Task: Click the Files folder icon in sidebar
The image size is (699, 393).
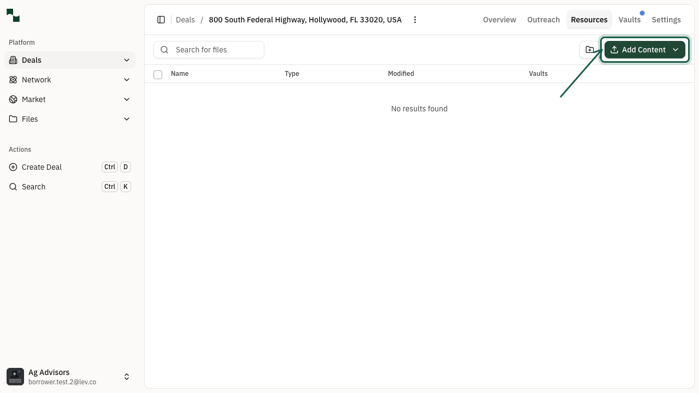Action: tap(13, 119)
